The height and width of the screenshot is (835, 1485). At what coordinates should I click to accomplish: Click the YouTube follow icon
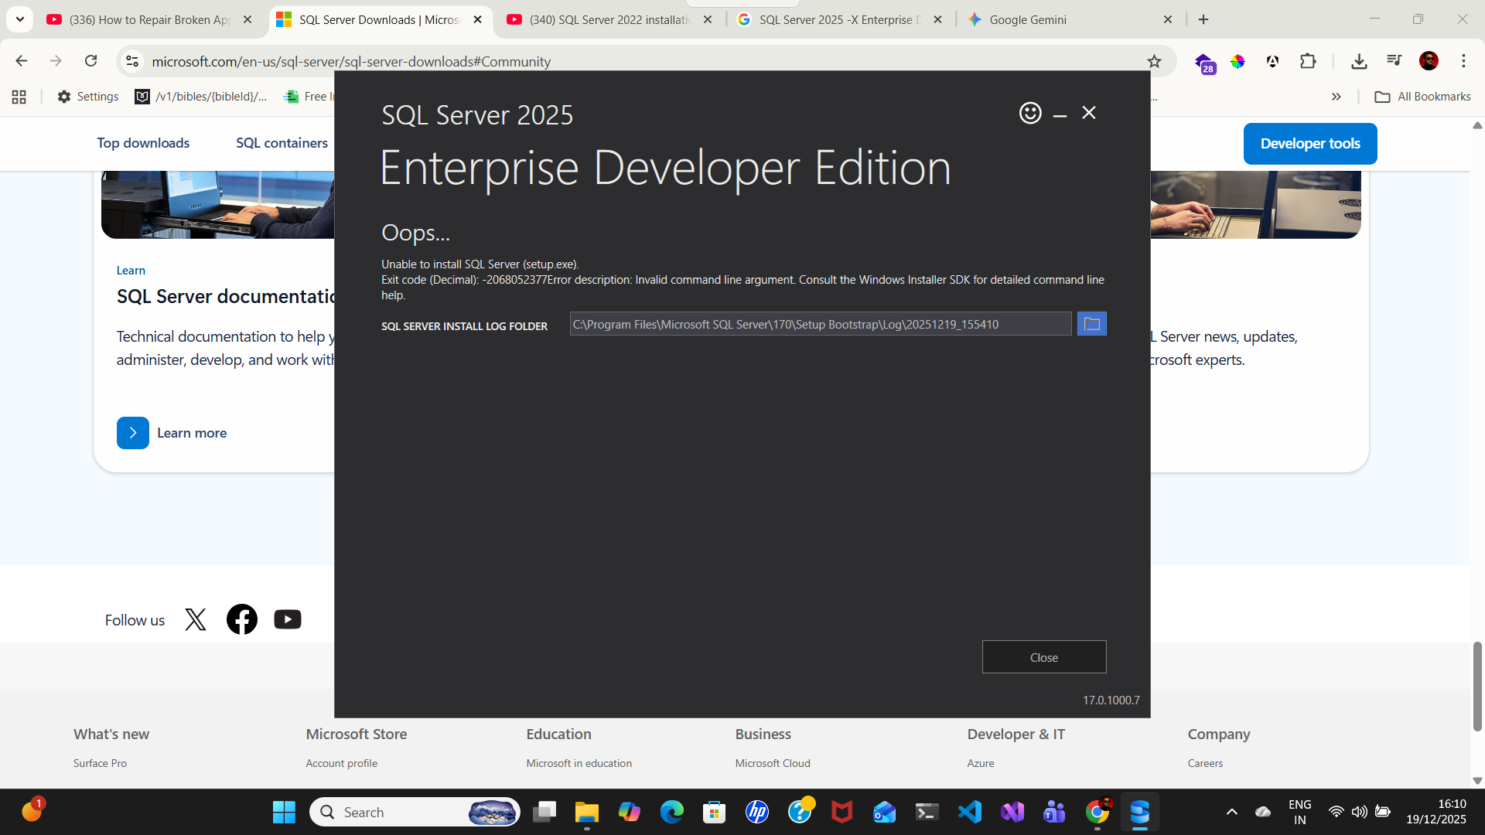pos(287,619)
